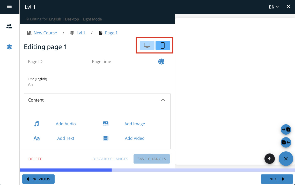Switch to mobile preview mode
This screenshot has height=185, width=295.
pyautogui.click(x=163, y=45)
